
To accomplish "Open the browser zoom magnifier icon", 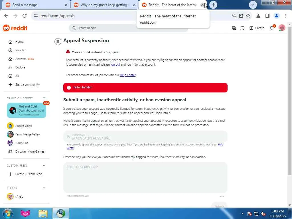I will (x=234, y=16).
